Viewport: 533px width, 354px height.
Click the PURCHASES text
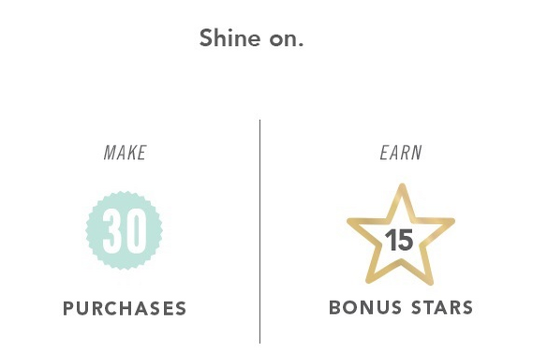[x=125, y=308]
